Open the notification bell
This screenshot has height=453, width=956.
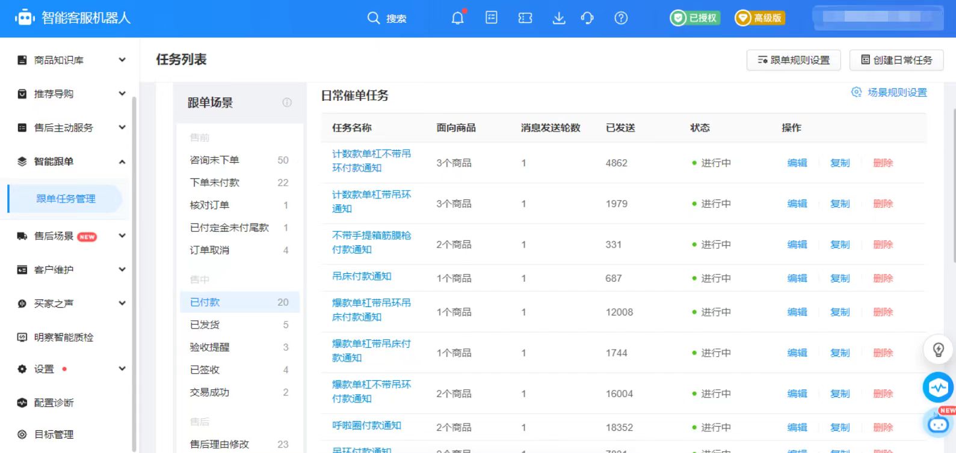[x=458, y=18]
